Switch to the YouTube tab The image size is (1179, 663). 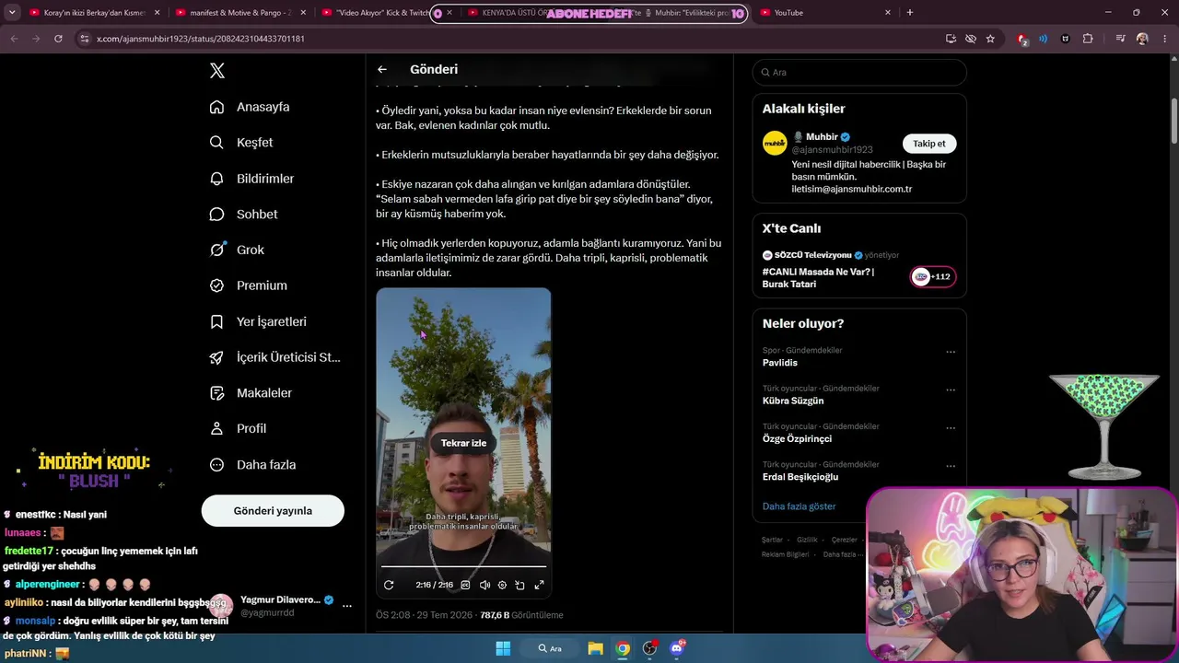tap(825, 13)
